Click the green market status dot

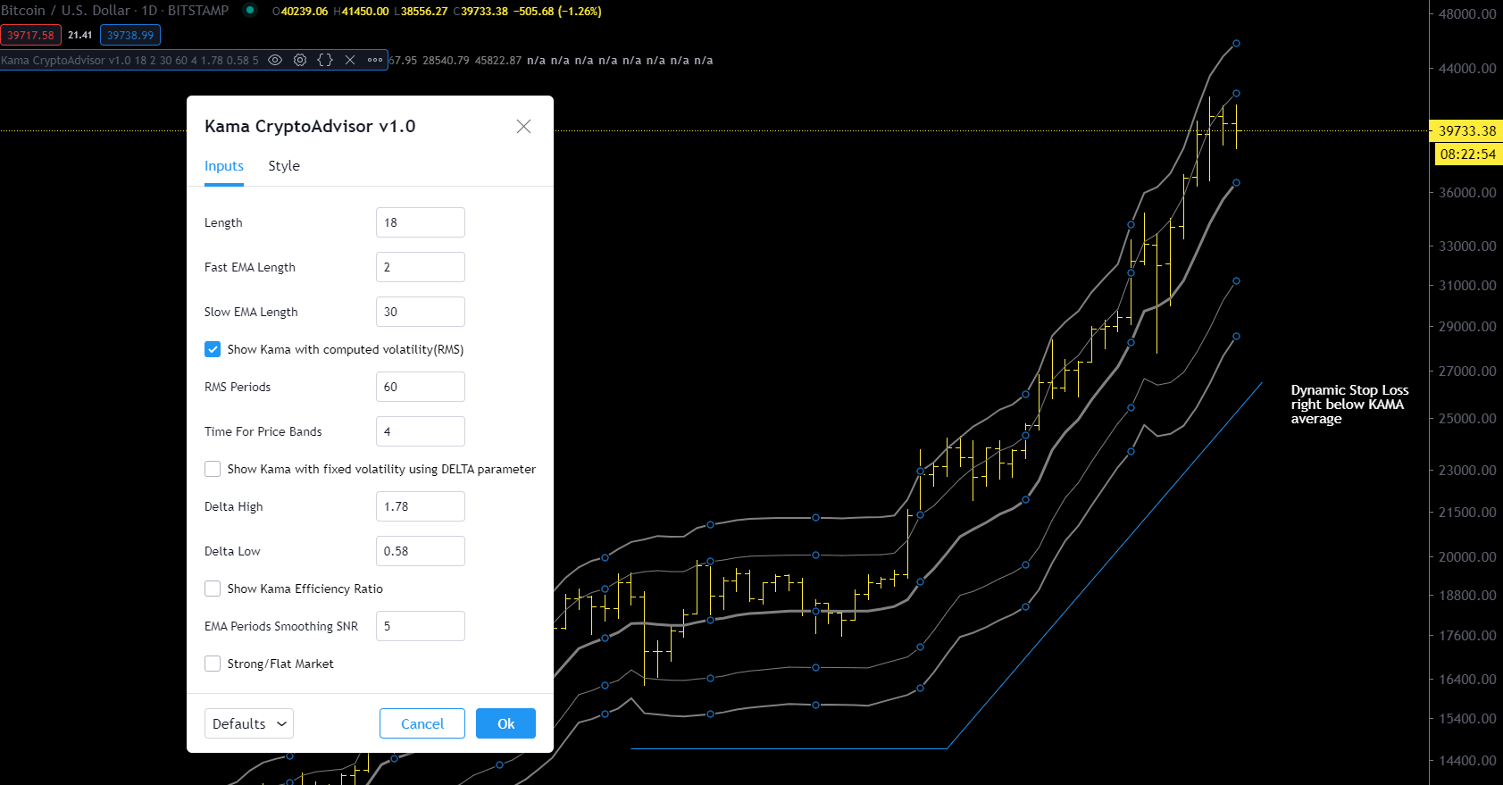tap(250, 11)
